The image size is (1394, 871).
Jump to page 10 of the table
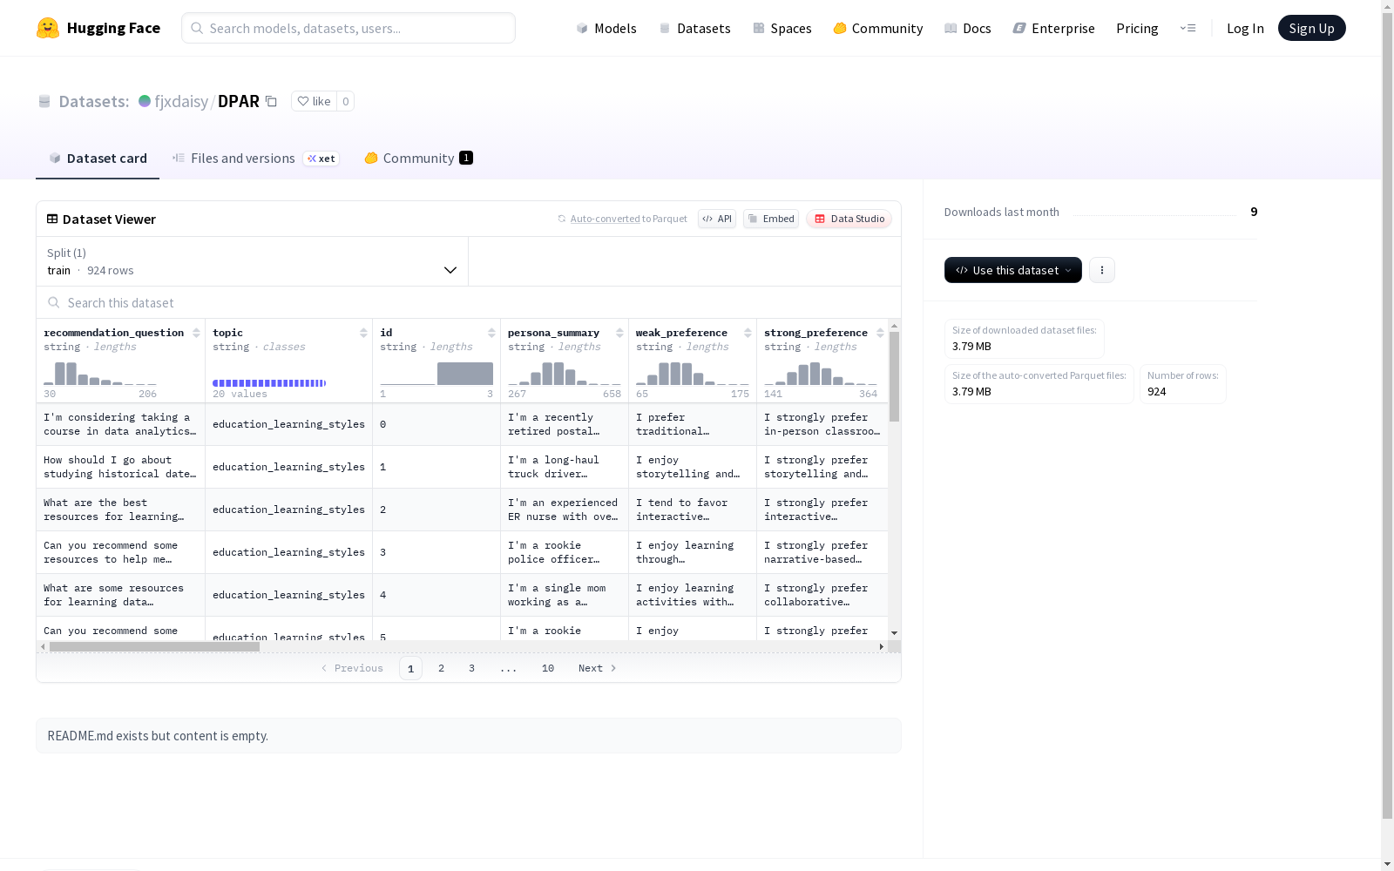548,668
